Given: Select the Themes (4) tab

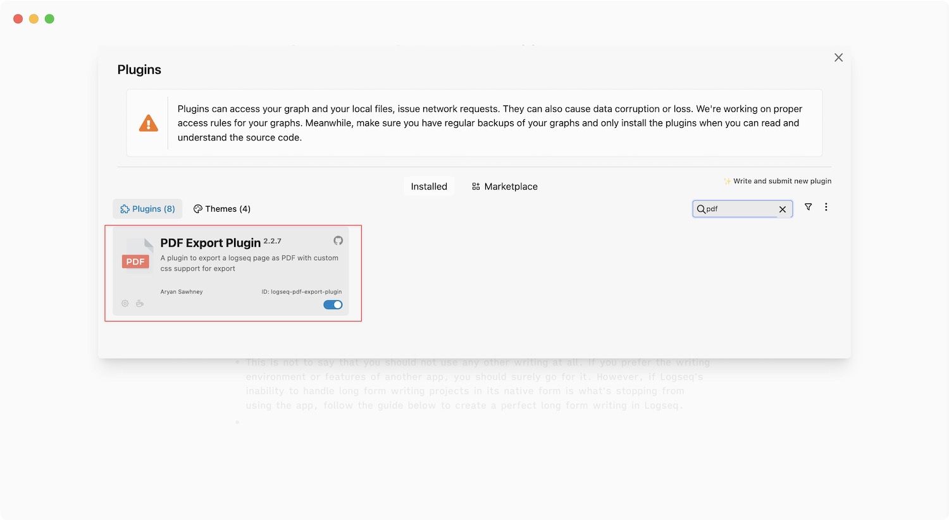Looking at the screenshot, I should 222,209.
